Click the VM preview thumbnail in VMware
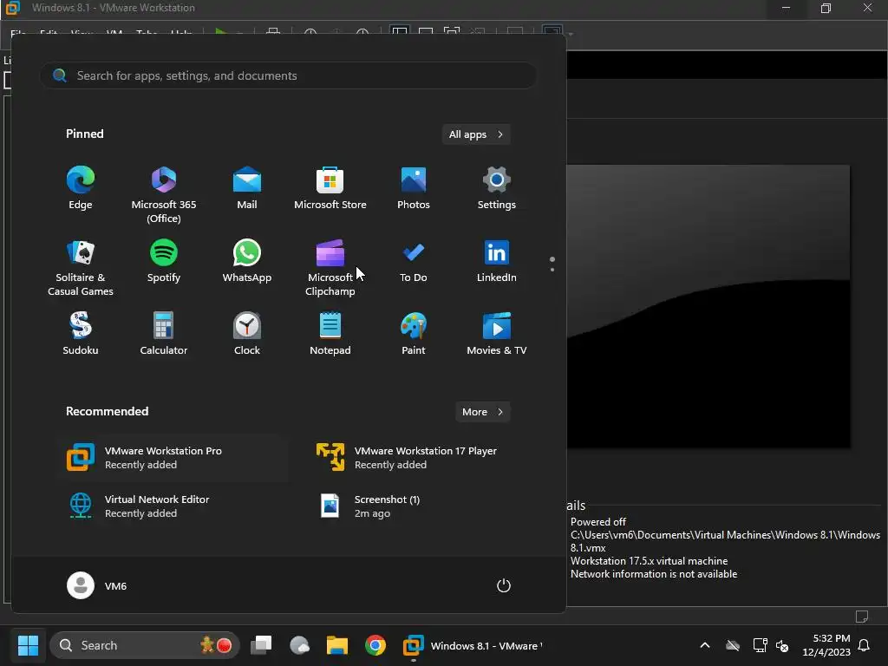888x666 pixels. coord(708,306)
